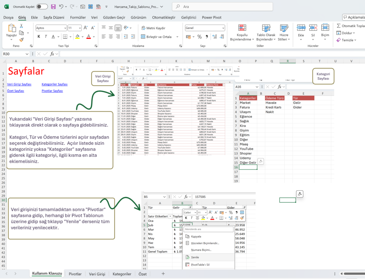Open the Özet sheet tab
This screenshot has height=279, width=365.
click(x=142, y=274)
